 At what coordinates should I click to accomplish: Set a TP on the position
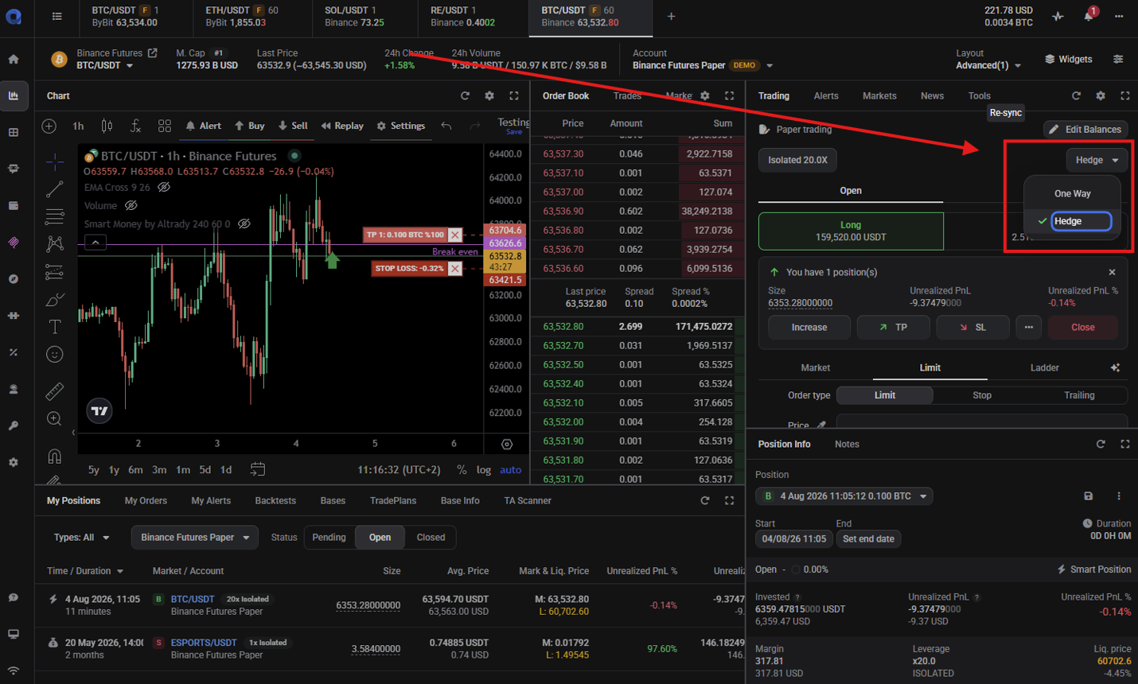893,328
